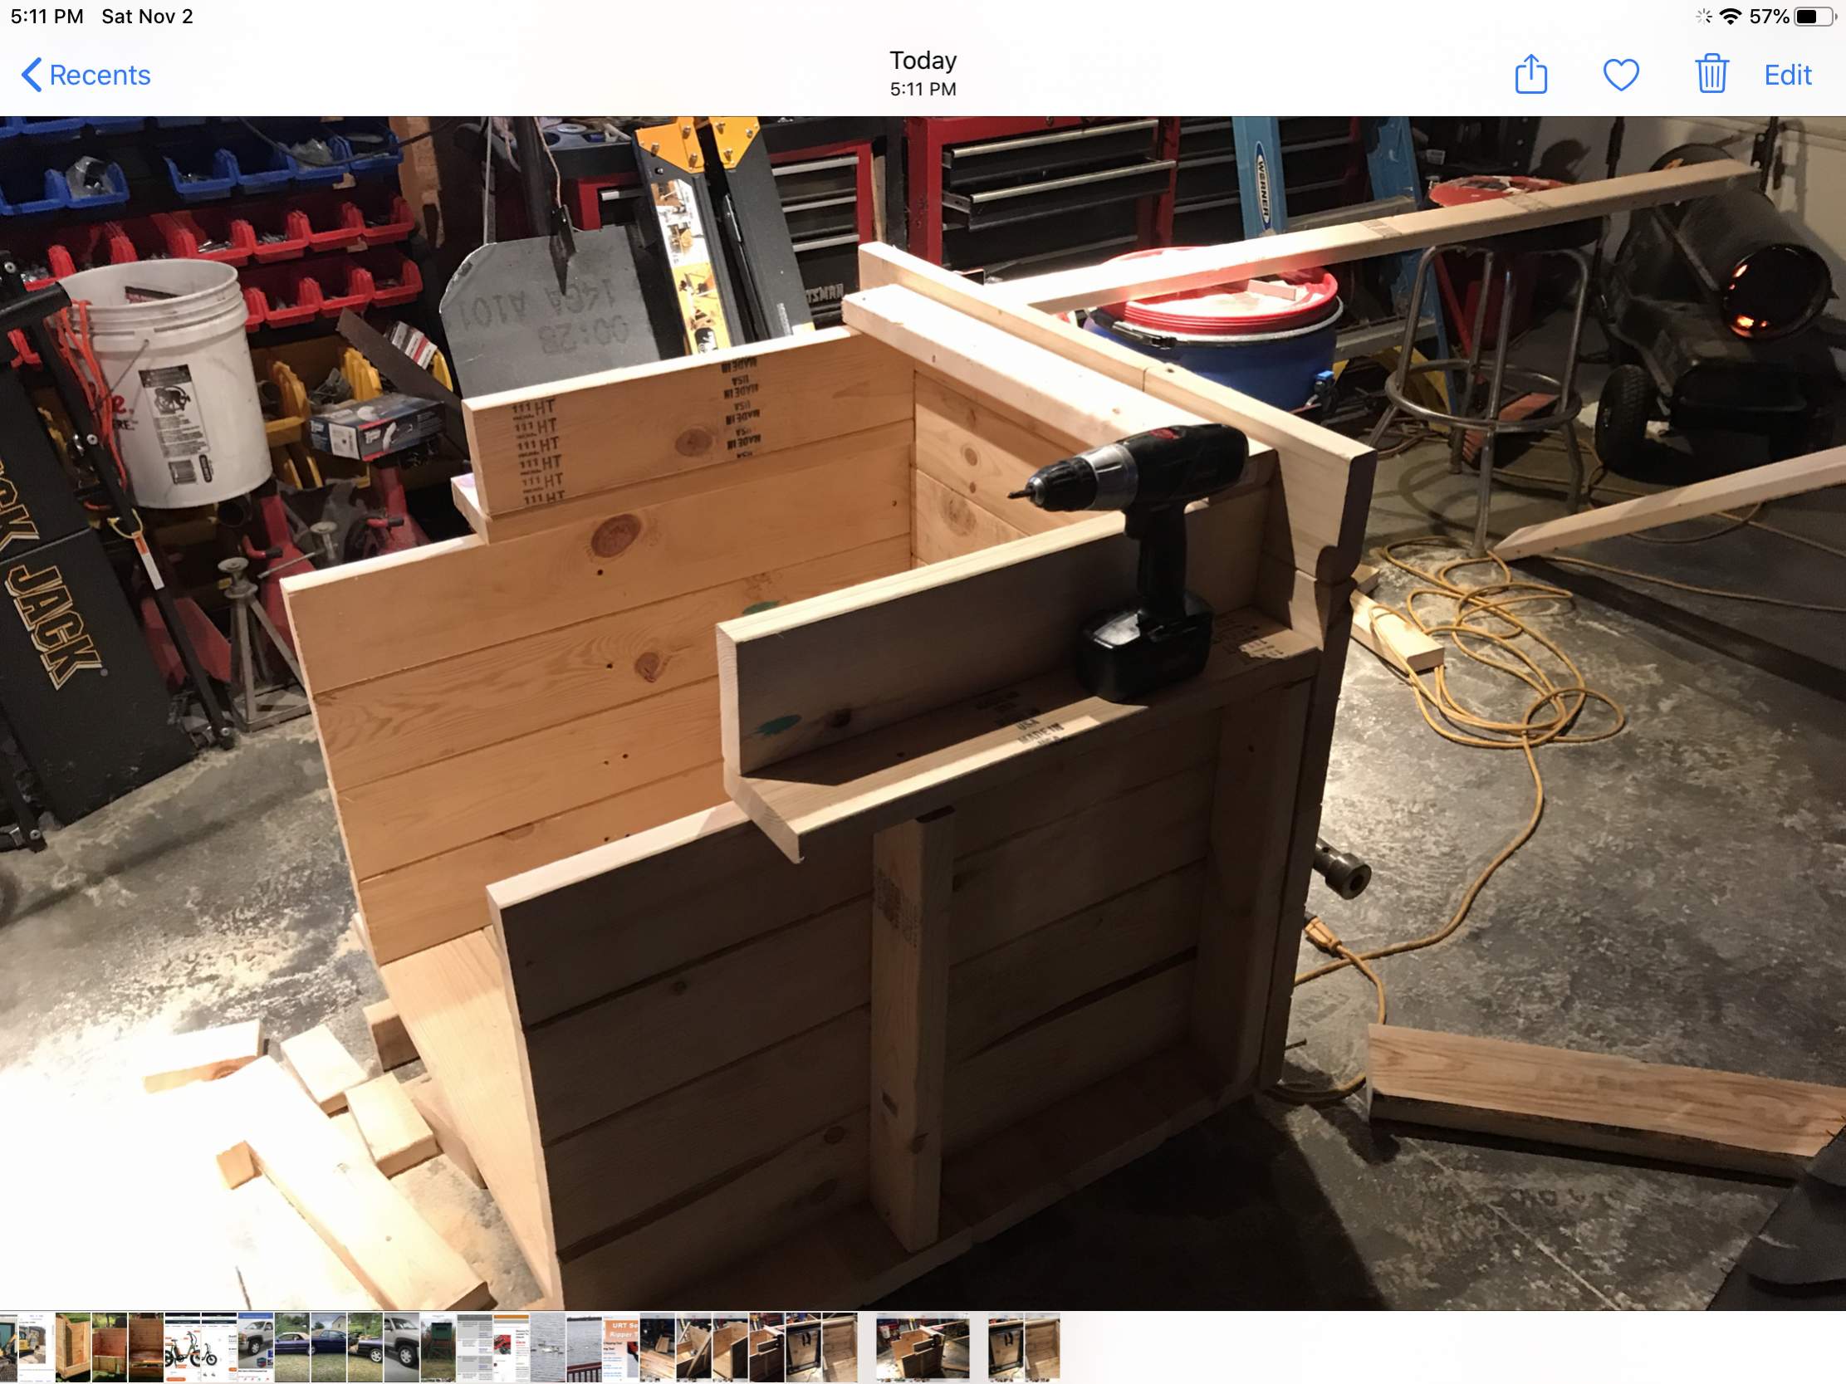
Task: Delete photo using the trash icon
Action: 1711,75
